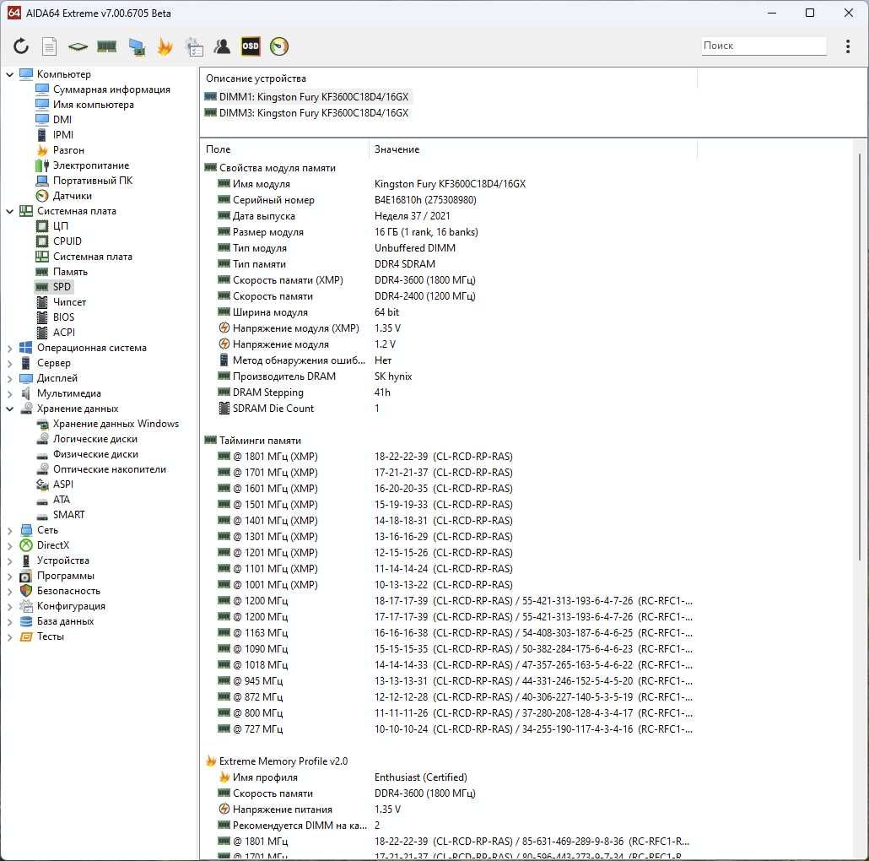Select the SPD tree item
The width and height of the screenshot is (869, 861).
tap(62, 287)
